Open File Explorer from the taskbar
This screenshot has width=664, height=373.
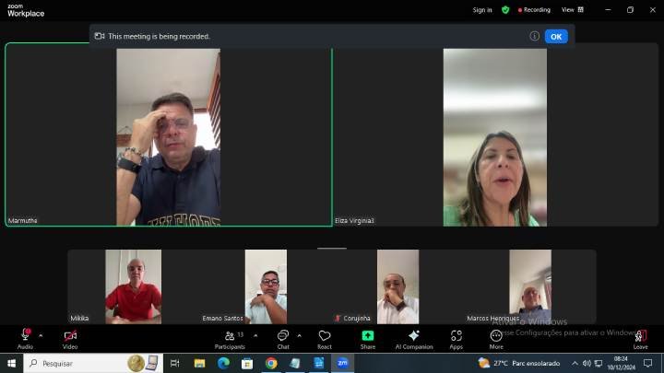tap(199, 363)
